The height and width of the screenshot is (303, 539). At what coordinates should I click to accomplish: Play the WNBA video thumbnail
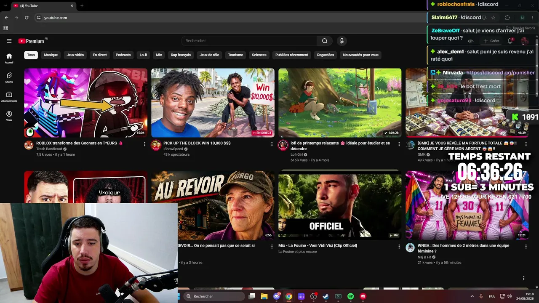click(x=467, y=205)
